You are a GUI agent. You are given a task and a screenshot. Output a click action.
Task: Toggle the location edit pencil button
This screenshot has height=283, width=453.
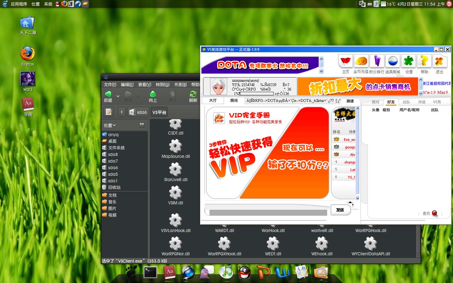pos(109,112)
